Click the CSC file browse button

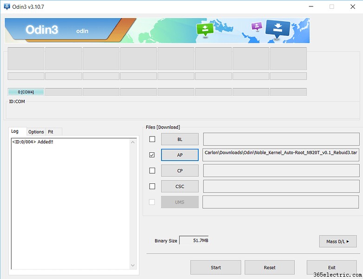point(180,186)
